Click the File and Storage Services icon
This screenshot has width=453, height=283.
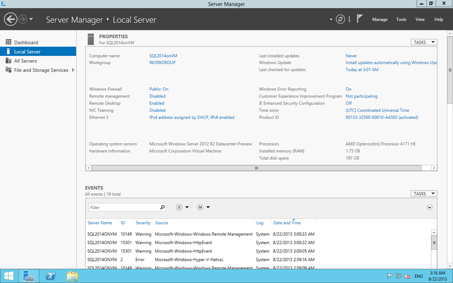coord(9,70)
